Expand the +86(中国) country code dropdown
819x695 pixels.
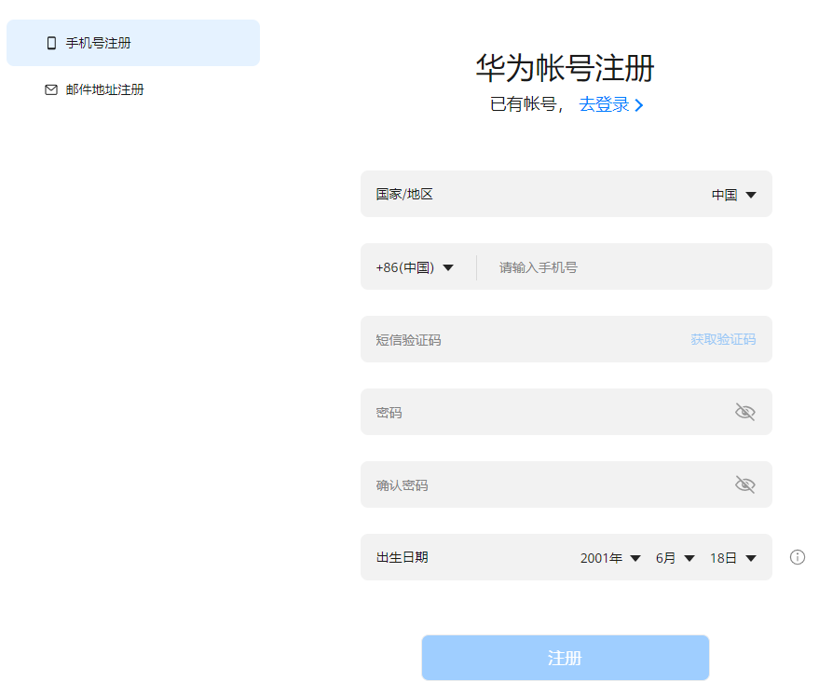[415, 267]
